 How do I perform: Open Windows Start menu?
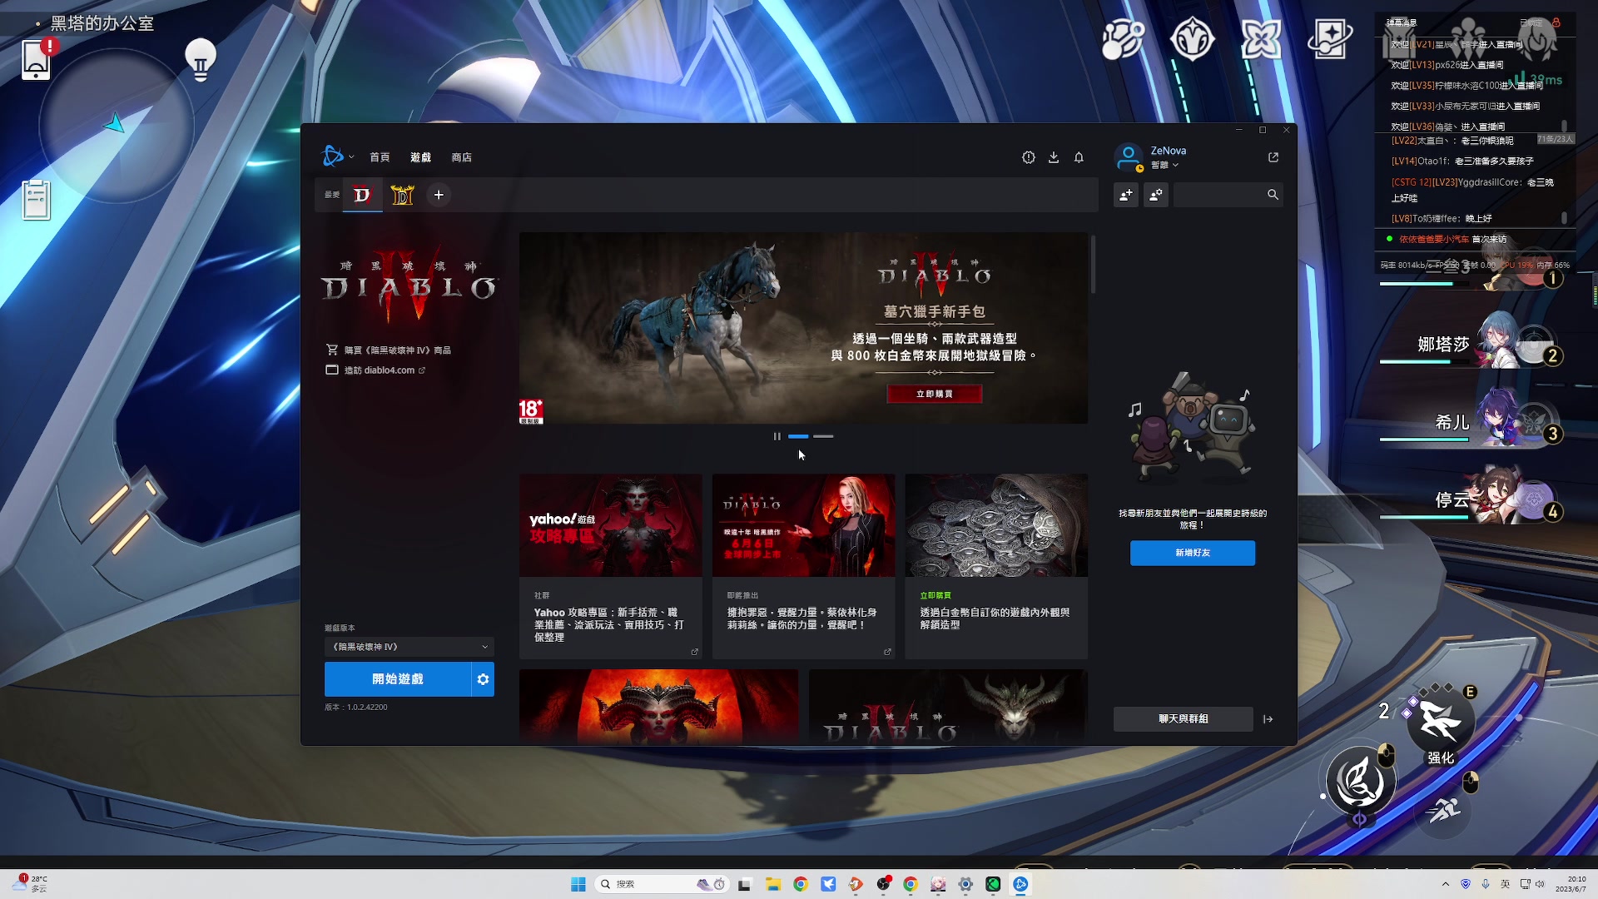tap(578, 884)
